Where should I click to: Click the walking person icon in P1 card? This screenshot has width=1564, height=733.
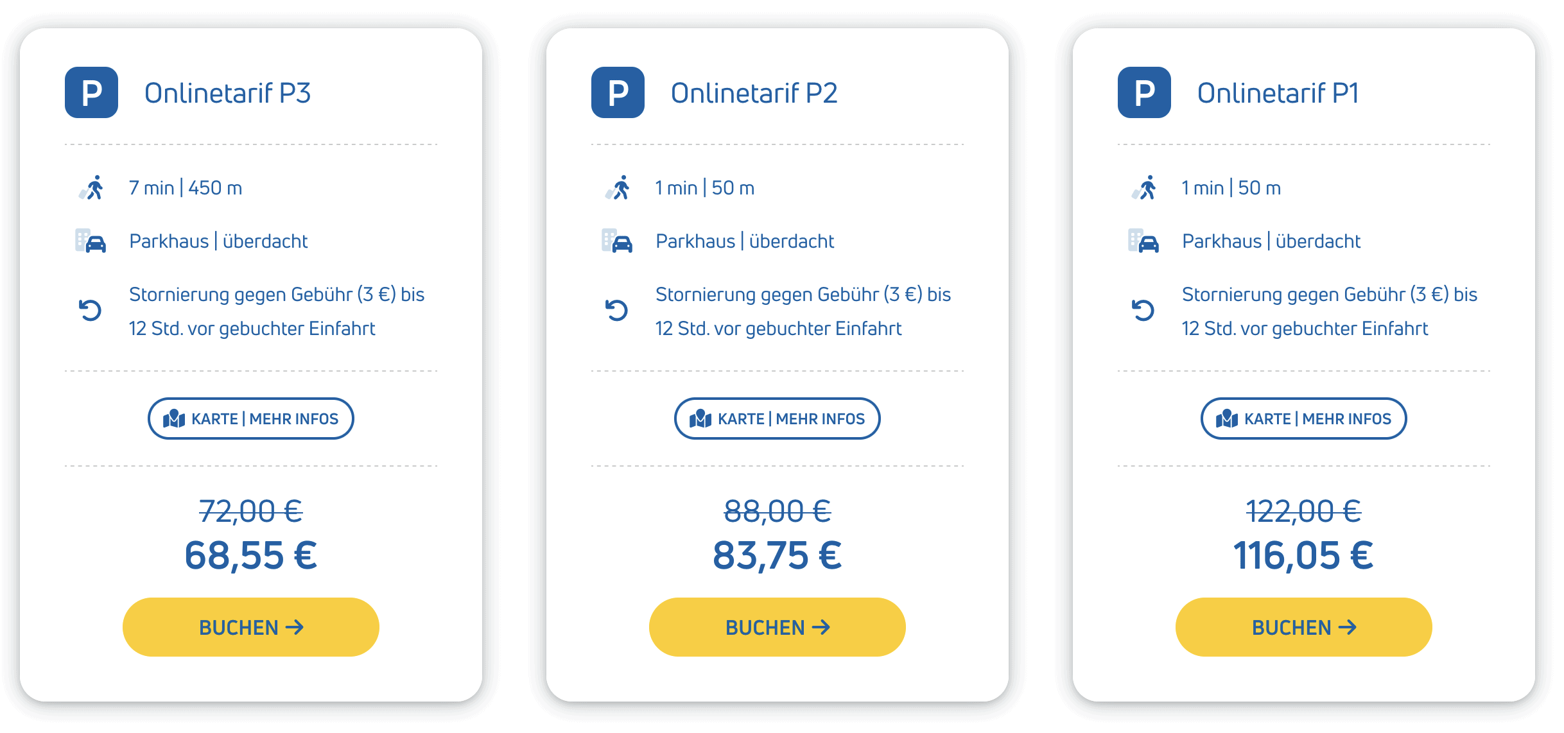1145,188
